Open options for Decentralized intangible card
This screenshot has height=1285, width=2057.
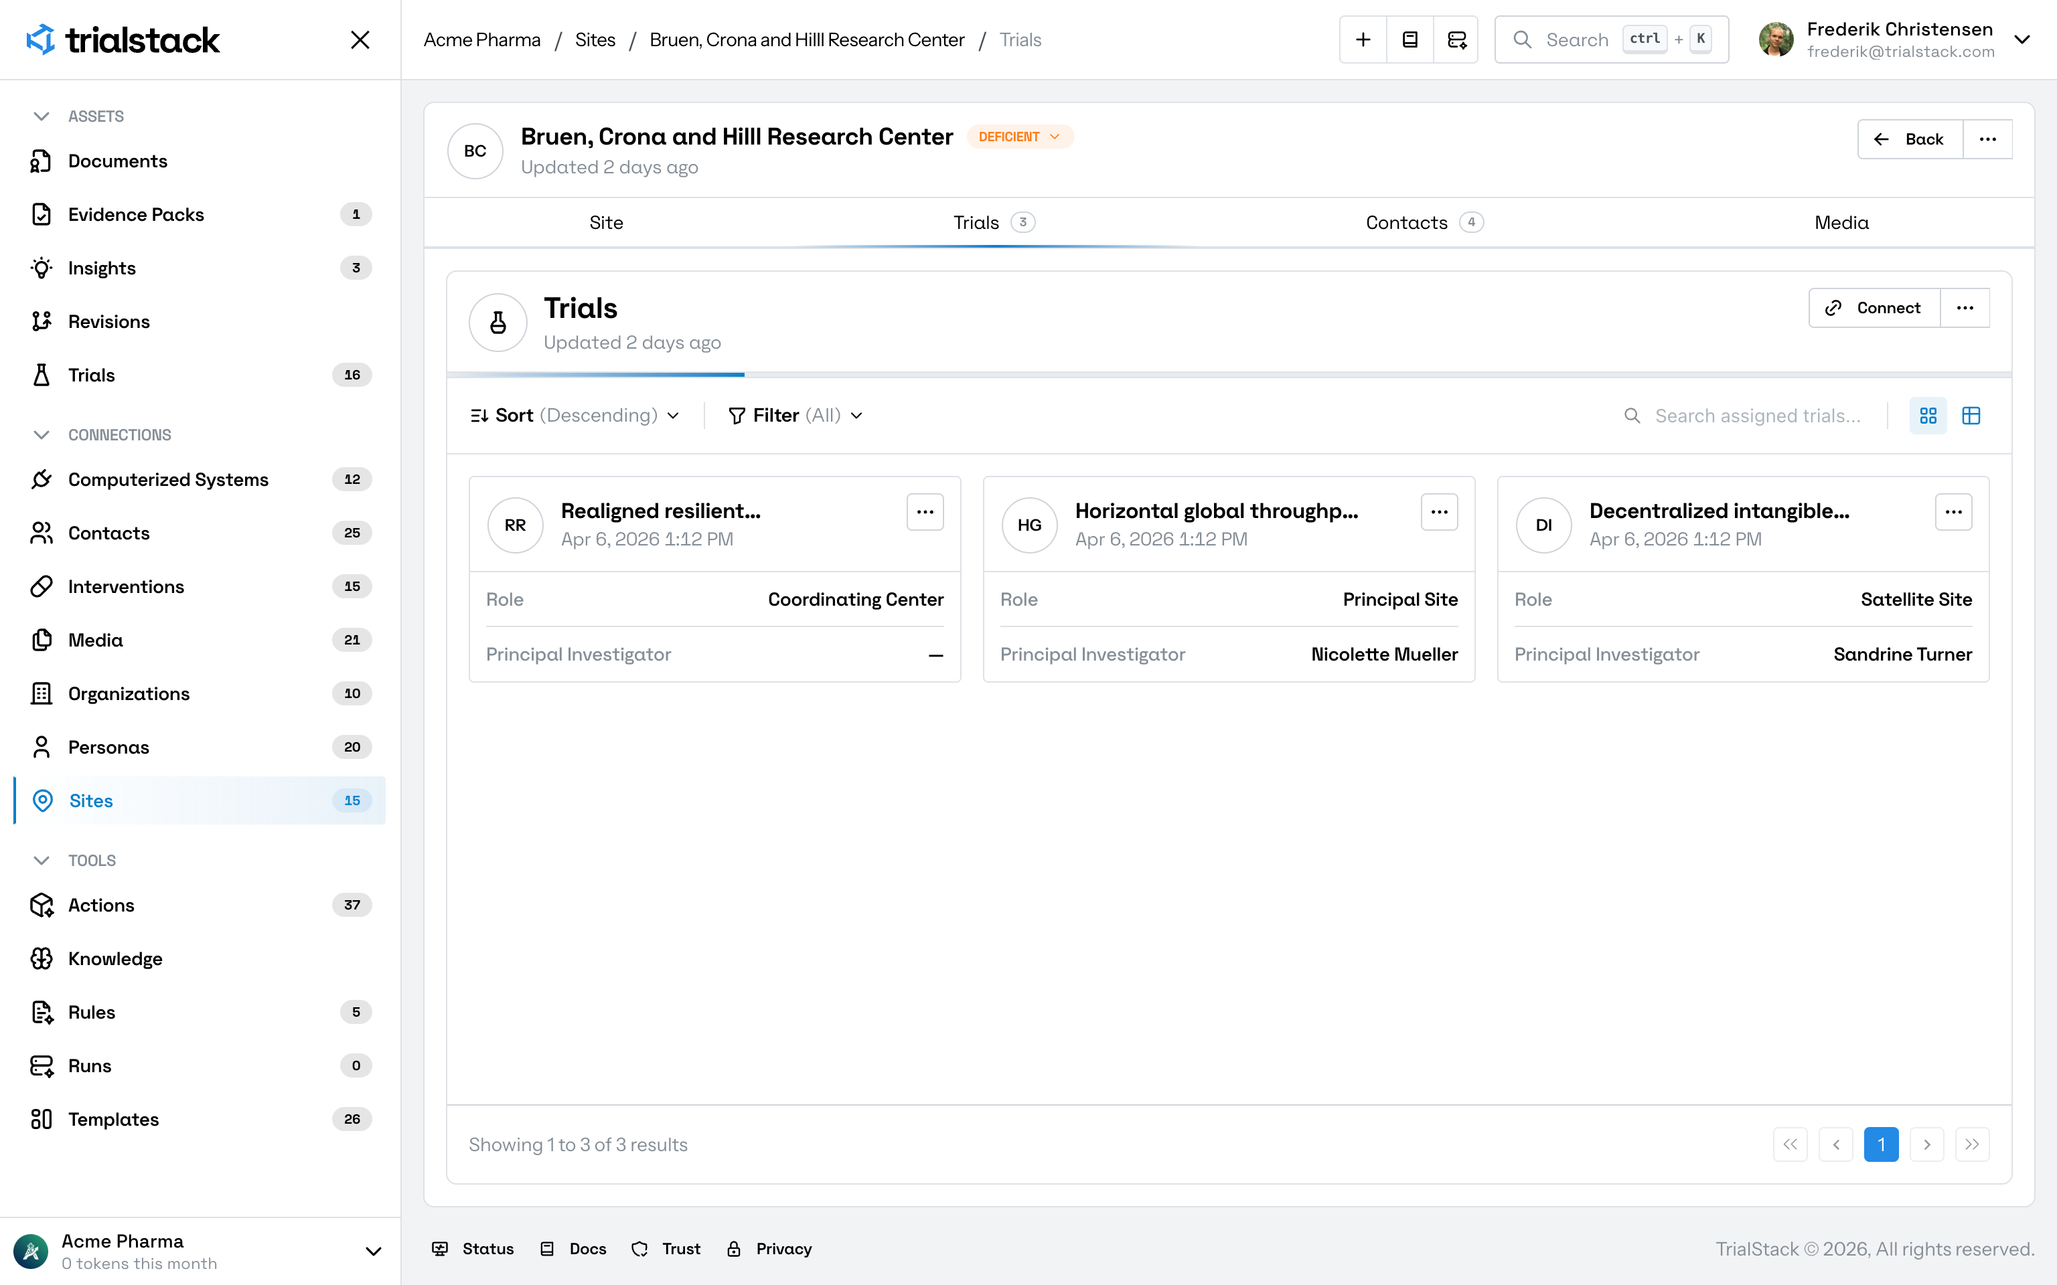coord(1953,511)
